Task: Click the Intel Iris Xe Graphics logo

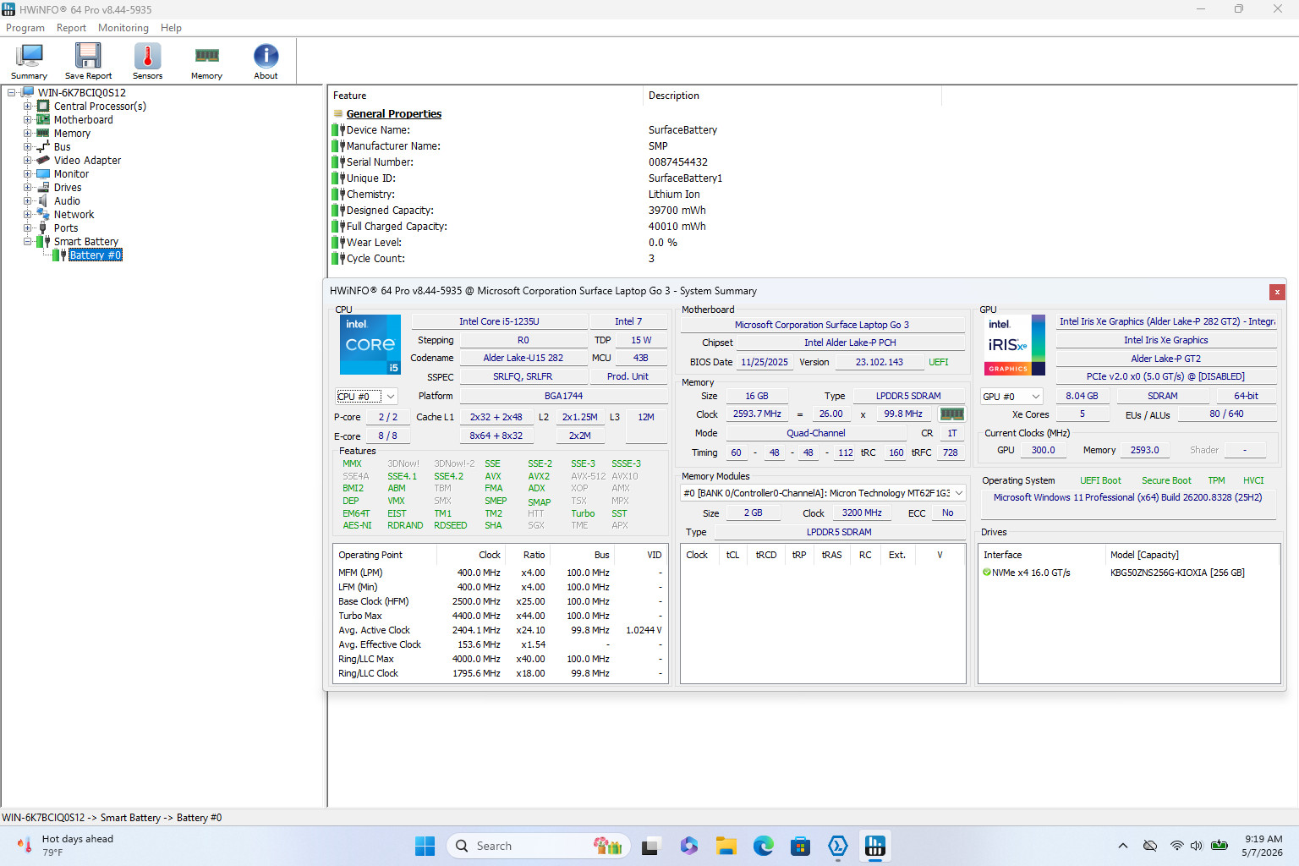Action: coord(1015,345)
